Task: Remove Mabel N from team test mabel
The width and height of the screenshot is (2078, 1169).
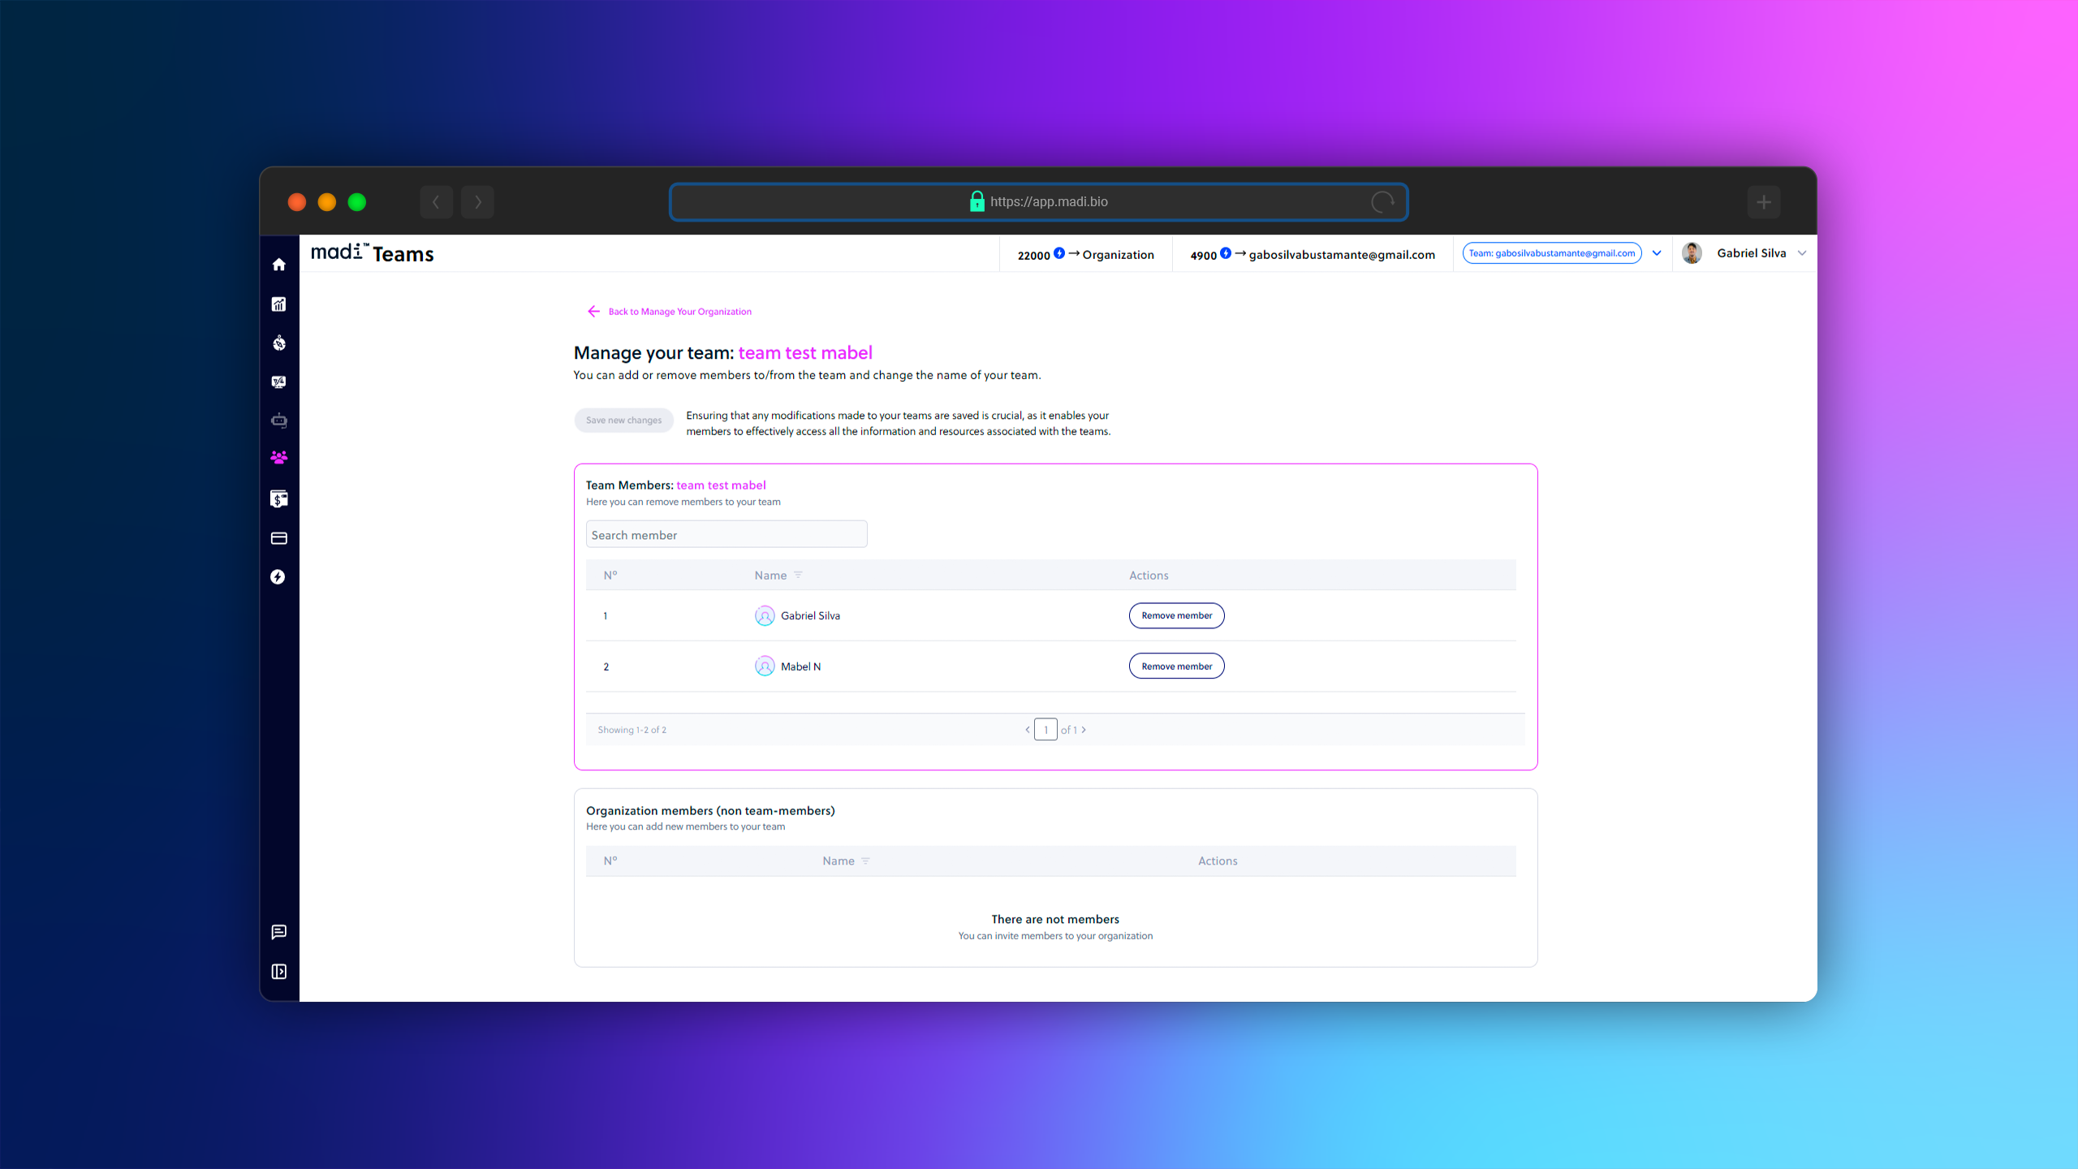Action: 1178,665
